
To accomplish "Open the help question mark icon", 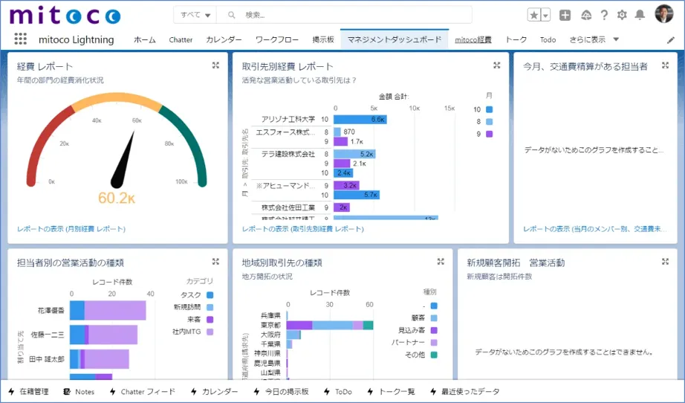I will (x=604, y=15).
